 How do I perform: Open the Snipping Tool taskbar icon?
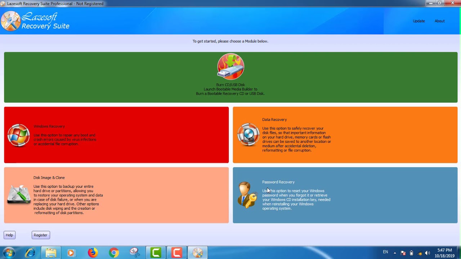pos(135,253)
